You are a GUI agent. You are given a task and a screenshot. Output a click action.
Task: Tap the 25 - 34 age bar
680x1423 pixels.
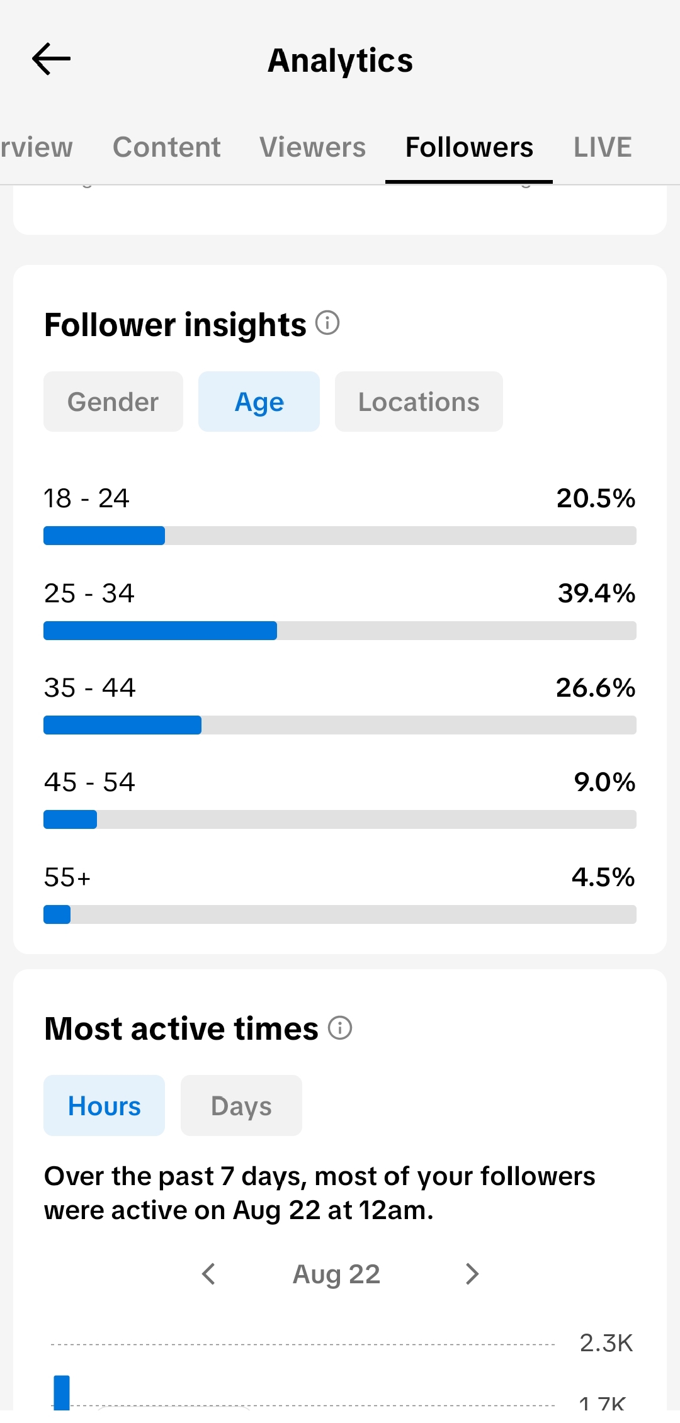click(x=340, y=631)
